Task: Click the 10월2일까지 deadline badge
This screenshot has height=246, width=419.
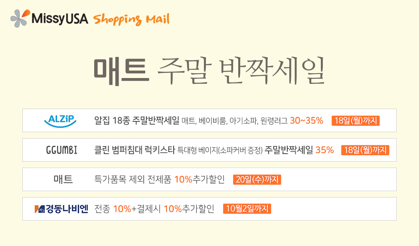Action: (247, 209)
